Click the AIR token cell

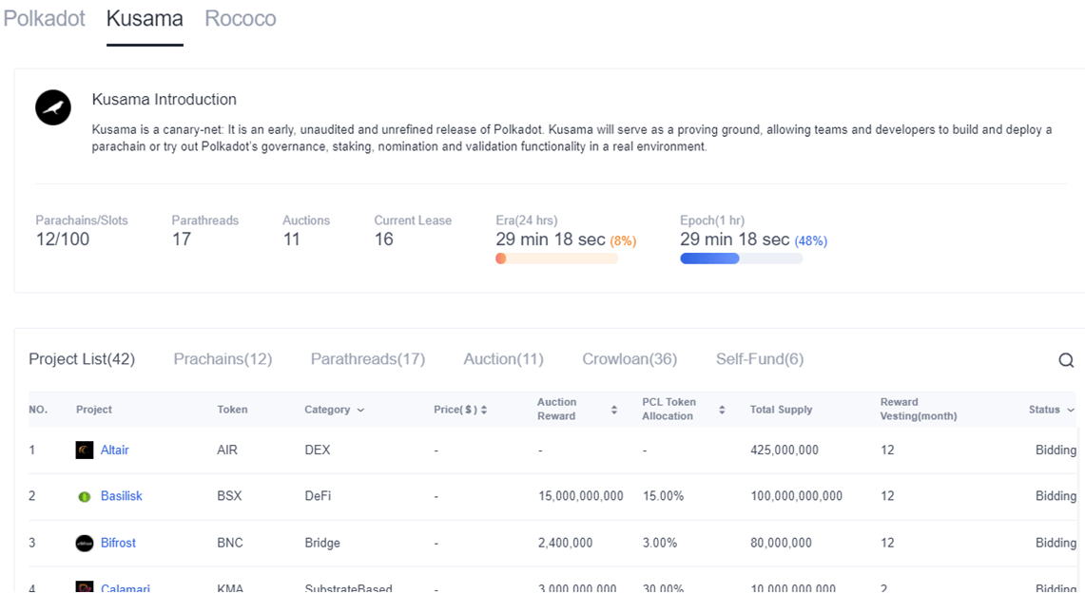click(x=227, y=450)
